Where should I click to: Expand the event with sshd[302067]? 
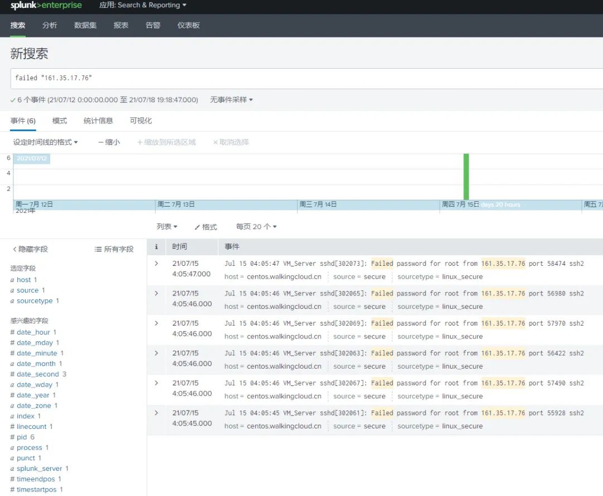click(156, 383)
